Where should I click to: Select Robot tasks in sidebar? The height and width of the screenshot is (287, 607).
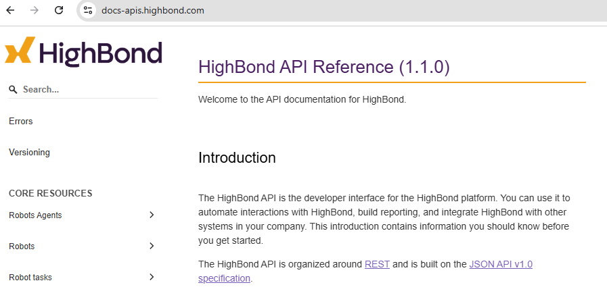pos(30,278)
